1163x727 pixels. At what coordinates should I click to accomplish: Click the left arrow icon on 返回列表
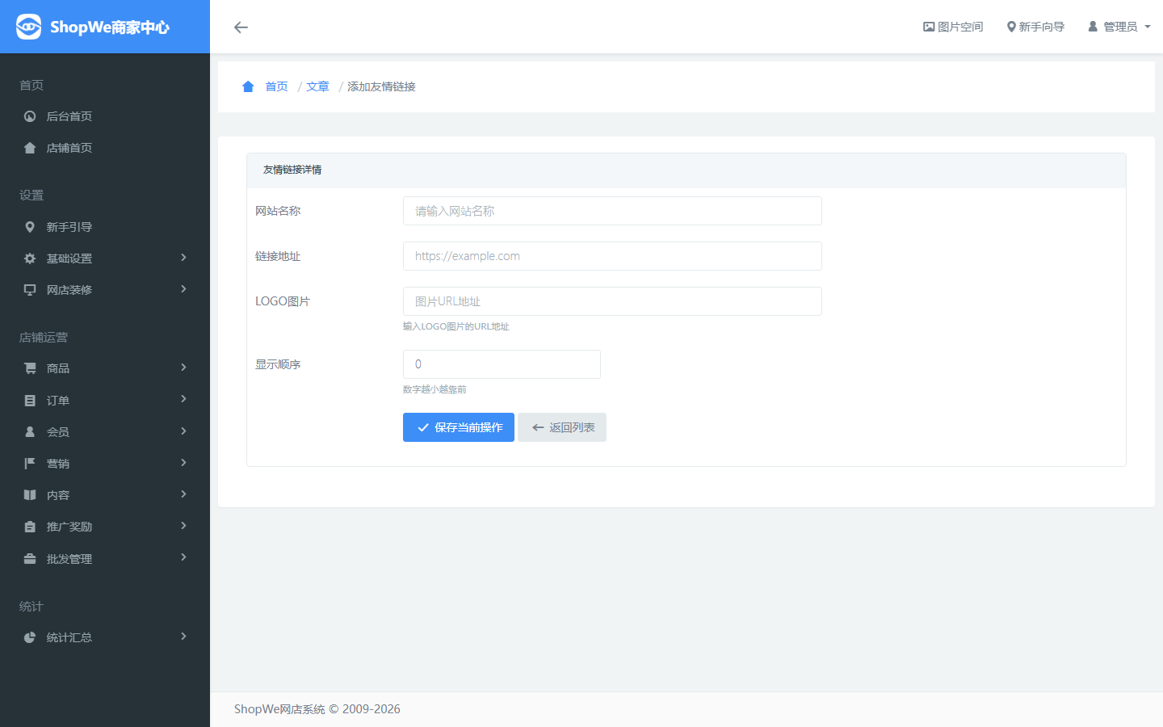click(538, 427)
